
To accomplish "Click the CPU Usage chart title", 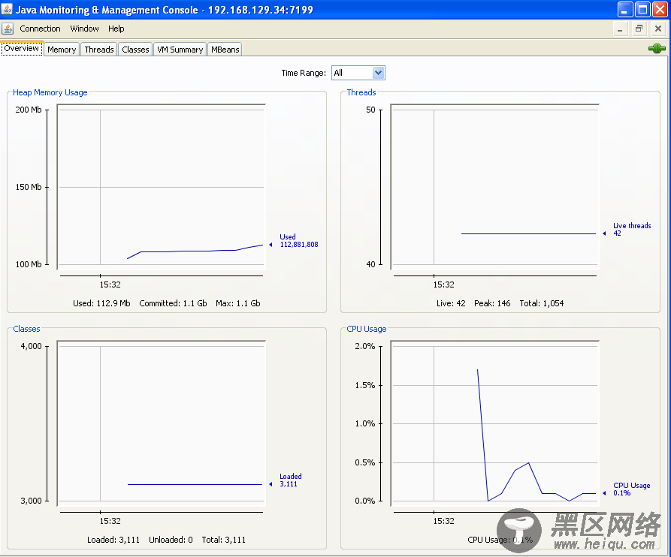I will [x=367, y=329].
